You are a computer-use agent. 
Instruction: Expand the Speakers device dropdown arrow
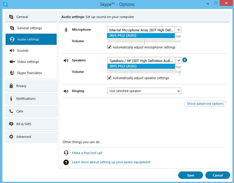pos(178,61)
